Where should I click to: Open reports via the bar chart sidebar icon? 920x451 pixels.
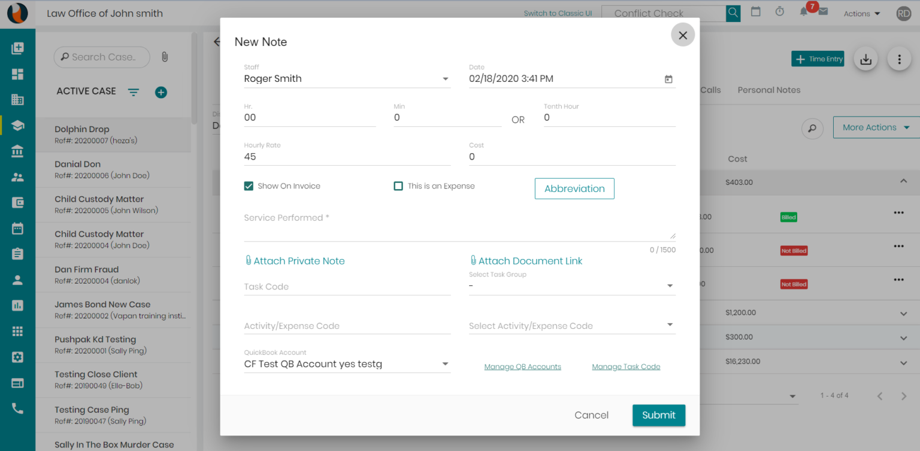click(17, 306)
